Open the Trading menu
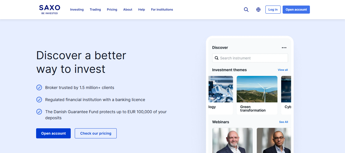Screen dimensions: 345x153 pyautogui.click(x=95, y=10)
